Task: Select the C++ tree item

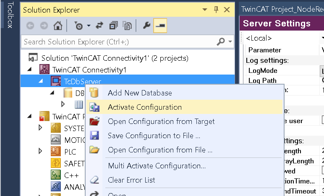Action: pyautogui.click(x=71, y=175)
